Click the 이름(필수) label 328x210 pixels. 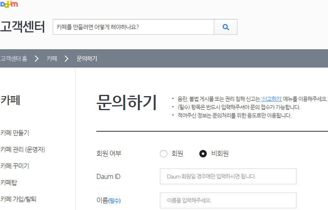(108, 200)
